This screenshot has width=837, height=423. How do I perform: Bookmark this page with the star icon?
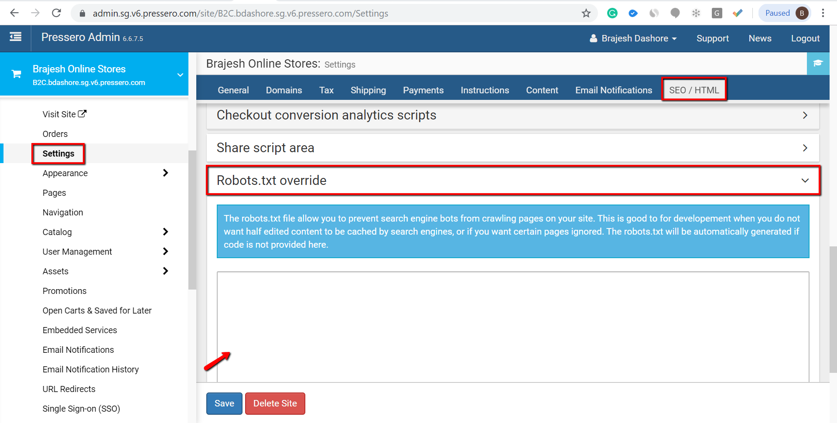pyautogui.click(x=586, y=13)
